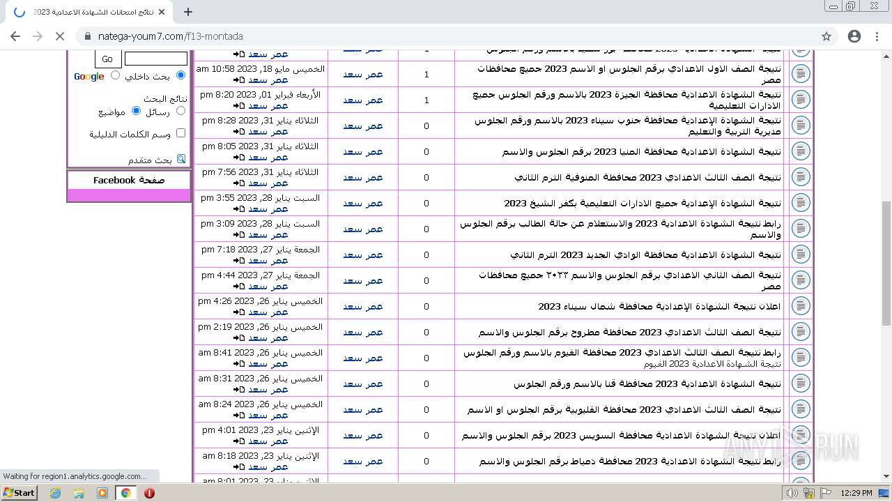Click the taskbar clock showing 12:29 PM
Image resolution: width=892 pixels, height=502 pixels.
tap(856, 493)
